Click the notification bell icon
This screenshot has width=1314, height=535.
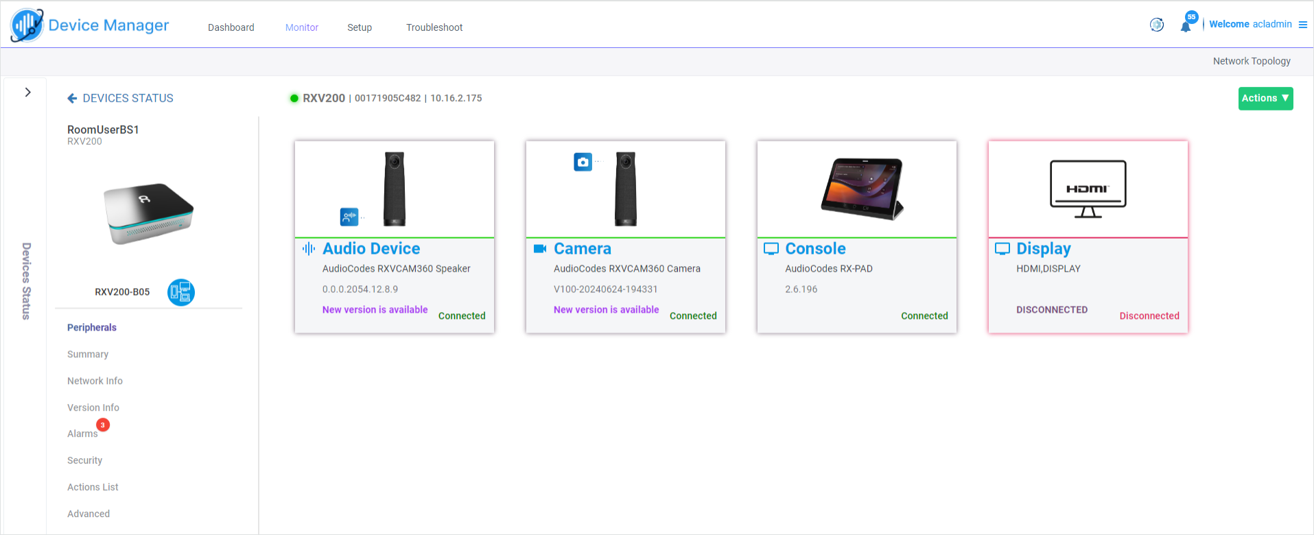[1185, 27]
